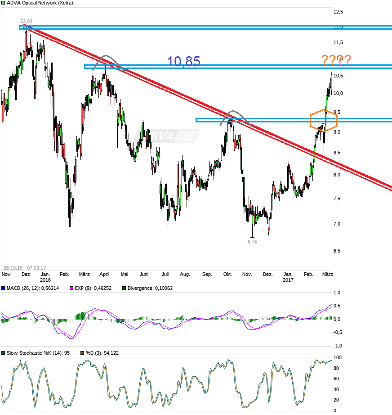Screen dimensions: 392x415
Task: Click the green Divergence legend square
Action: (x=124, y=288)
